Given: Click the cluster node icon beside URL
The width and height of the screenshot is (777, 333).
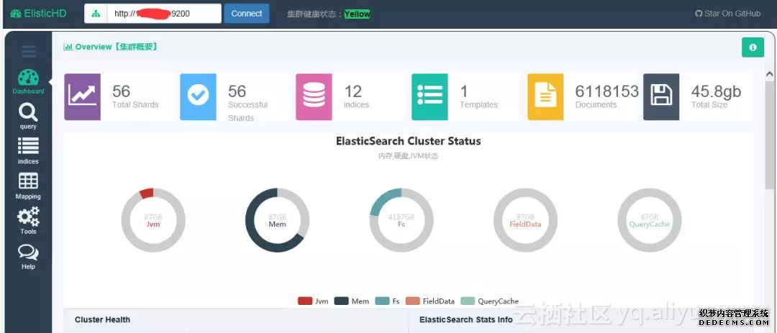Looking at the screenshot, I should coord(96,14).
